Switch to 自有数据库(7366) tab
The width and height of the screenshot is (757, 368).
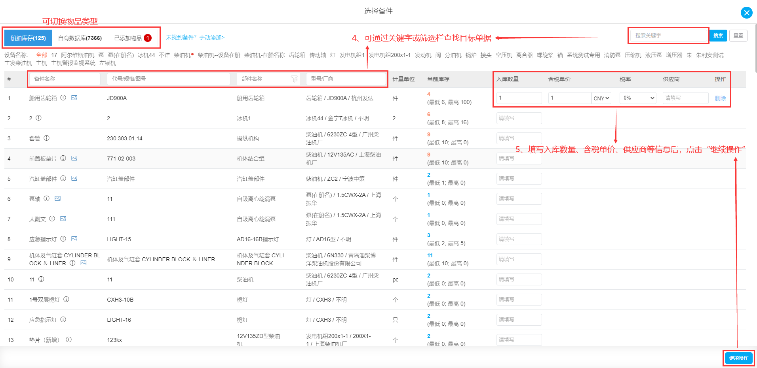(x=80, y=38)
